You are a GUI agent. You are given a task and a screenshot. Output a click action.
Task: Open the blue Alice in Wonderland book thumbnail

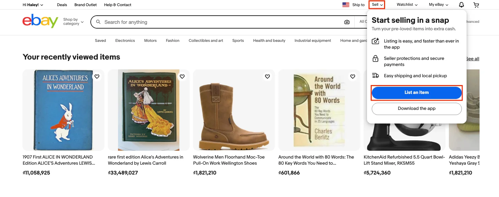[63, 110]
